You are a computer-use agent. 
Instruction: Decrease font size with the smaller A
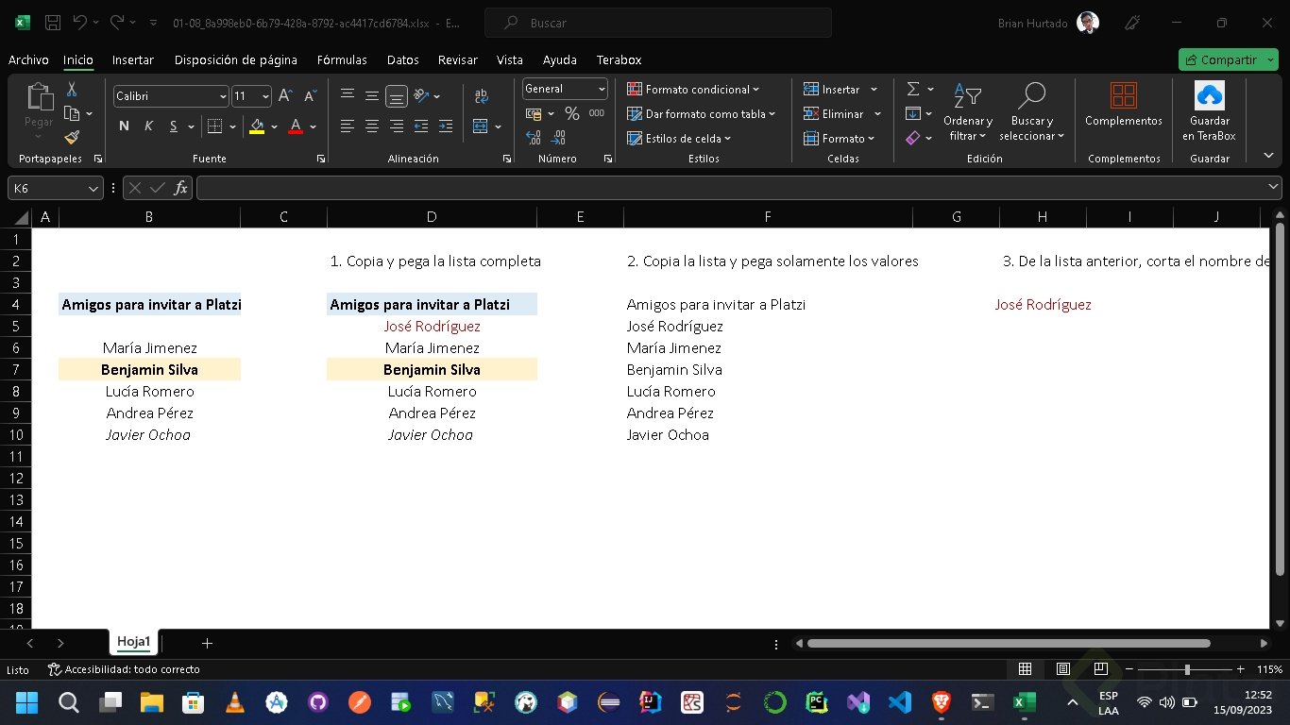pyautogui.click(x=310, y=96)
